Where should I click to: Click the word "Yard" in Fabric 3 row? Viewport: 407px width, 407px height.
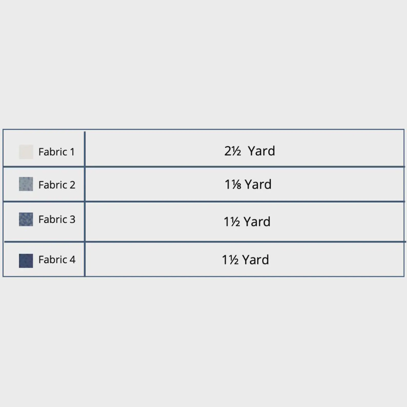pos(257,222)
